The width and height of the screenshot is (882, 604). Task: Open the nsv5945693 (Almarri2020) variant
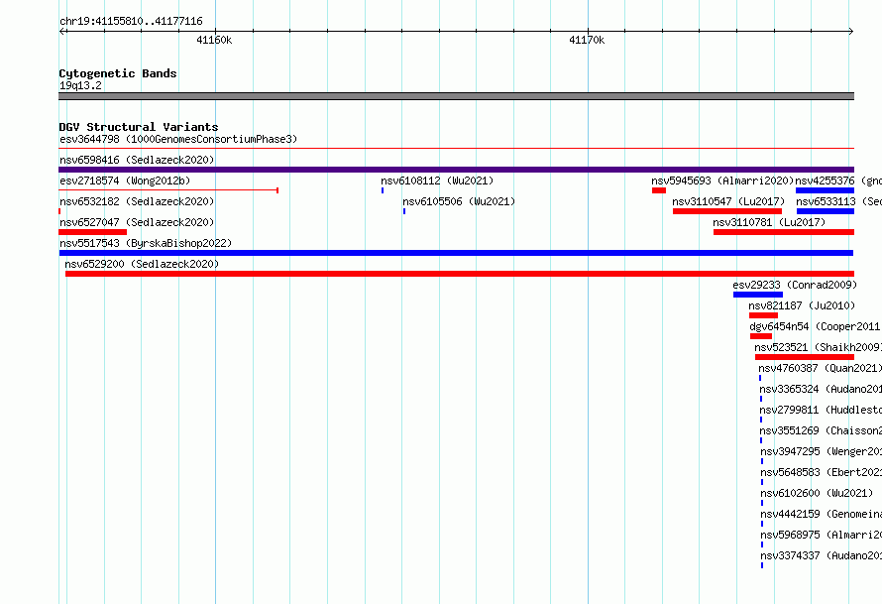722,181
